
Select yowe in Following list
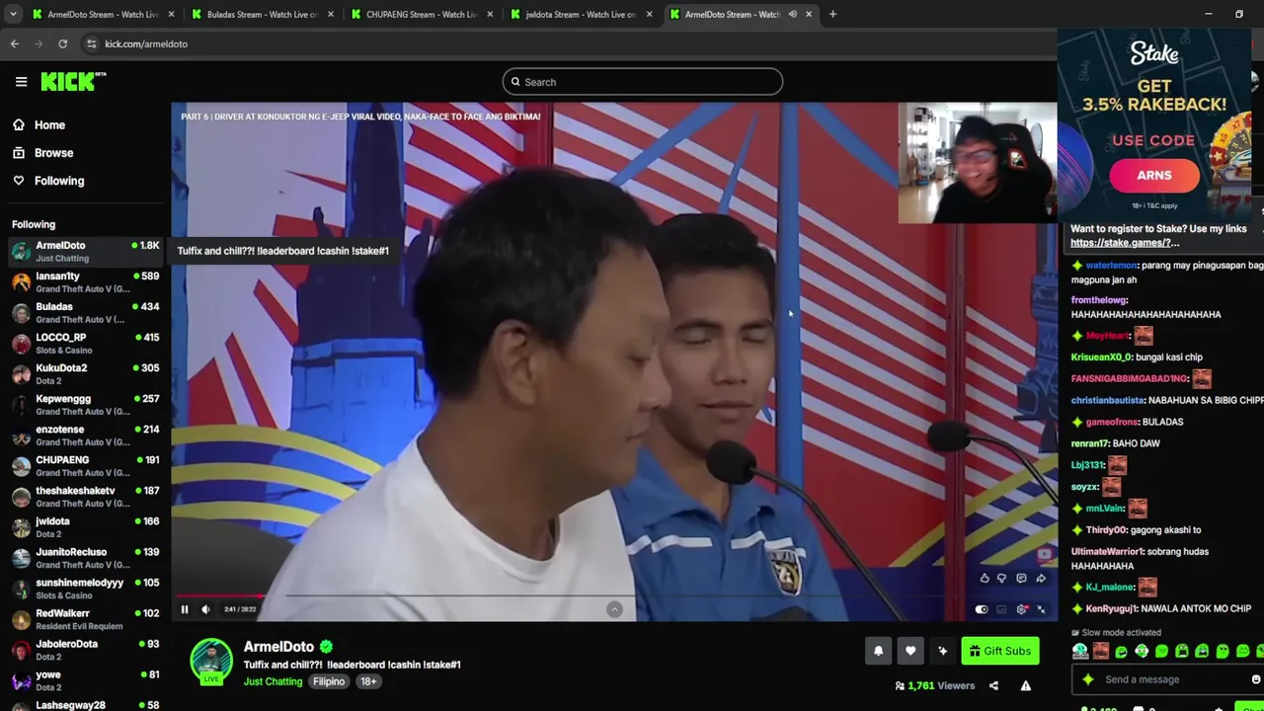pos(85,680)
